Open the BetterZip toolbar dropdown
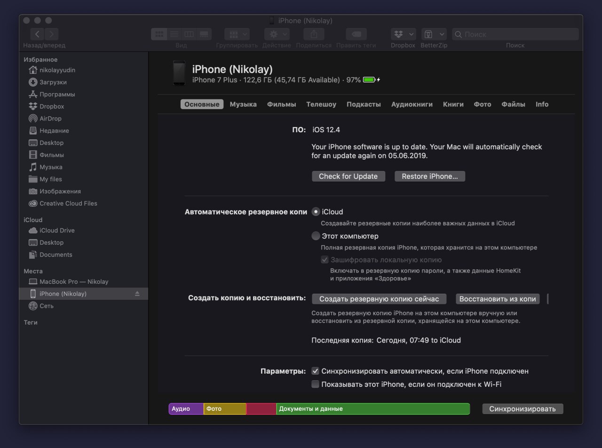This screenshot has width=602, height=448. (434, 34)
